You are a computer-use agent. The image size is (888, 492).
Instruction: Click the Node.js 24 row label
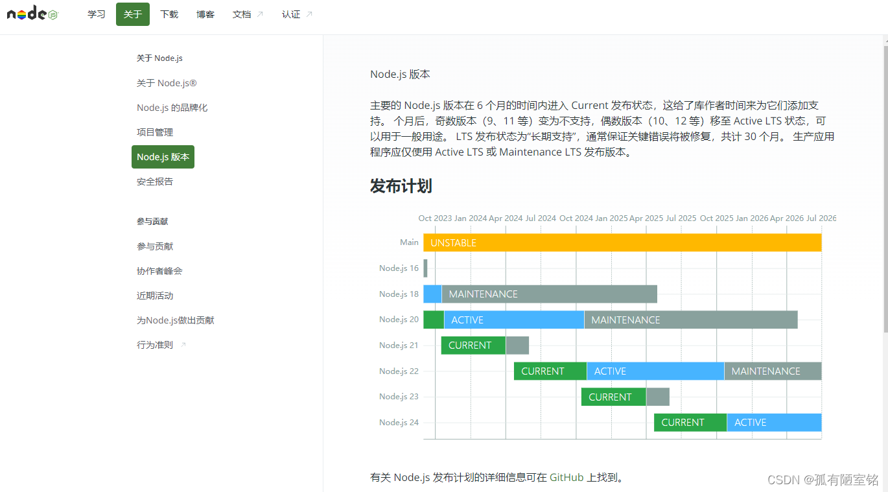(x=399, y=422)
